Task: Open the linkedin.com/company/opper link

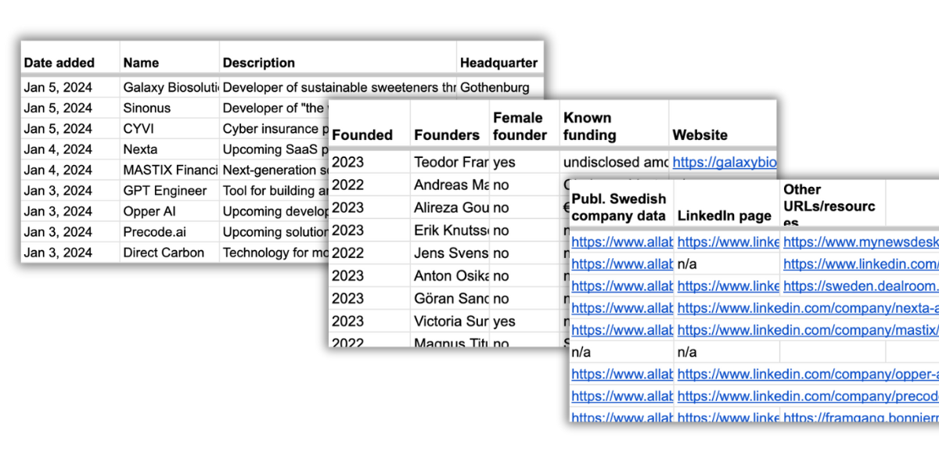Action: pyautogui.click(x=808, y=374)
